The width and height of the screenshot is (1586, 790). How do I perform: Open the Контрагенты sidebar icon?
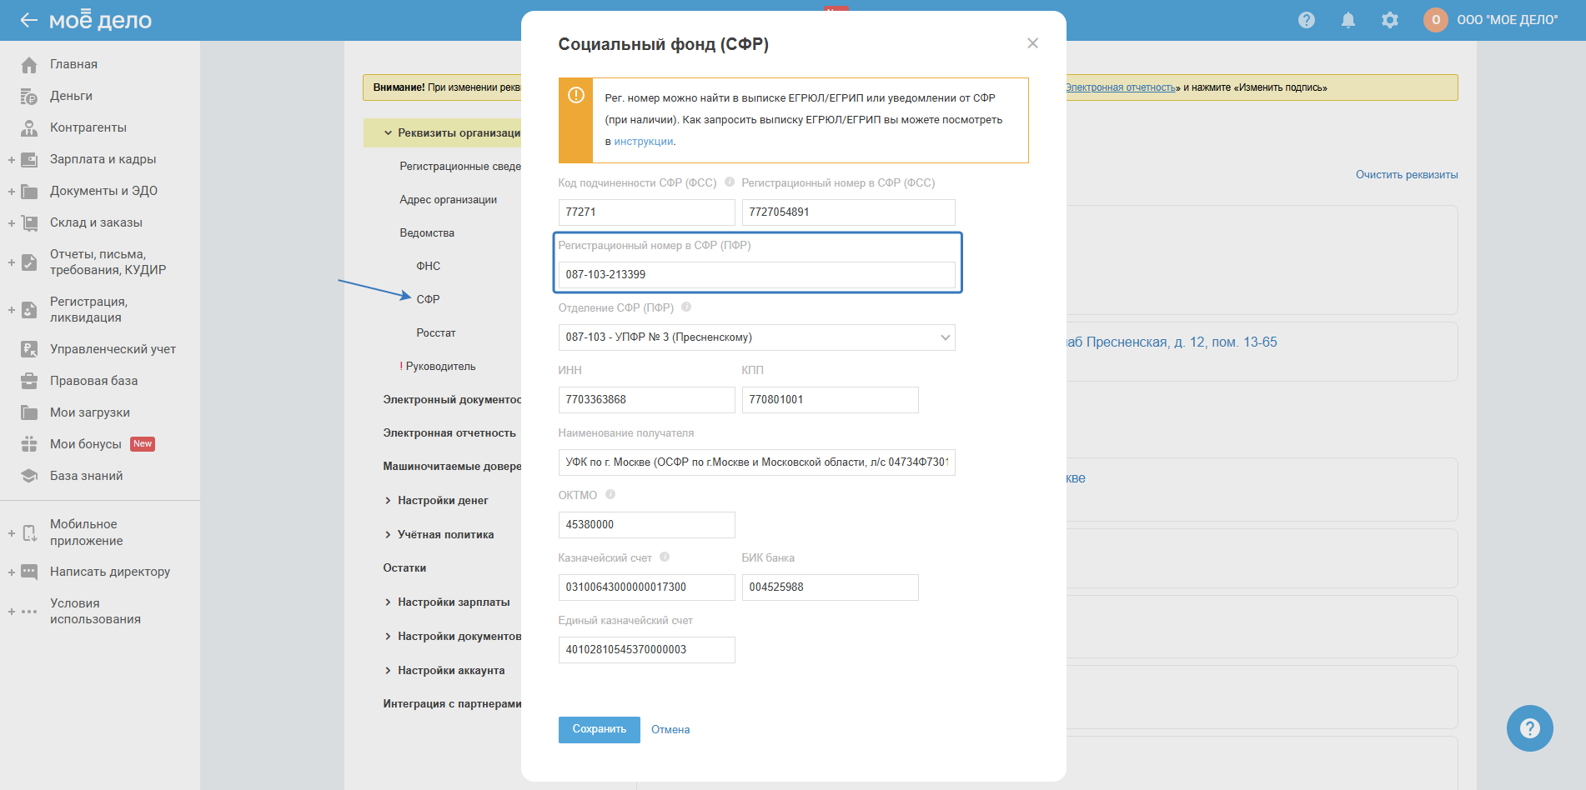(29, 128)
